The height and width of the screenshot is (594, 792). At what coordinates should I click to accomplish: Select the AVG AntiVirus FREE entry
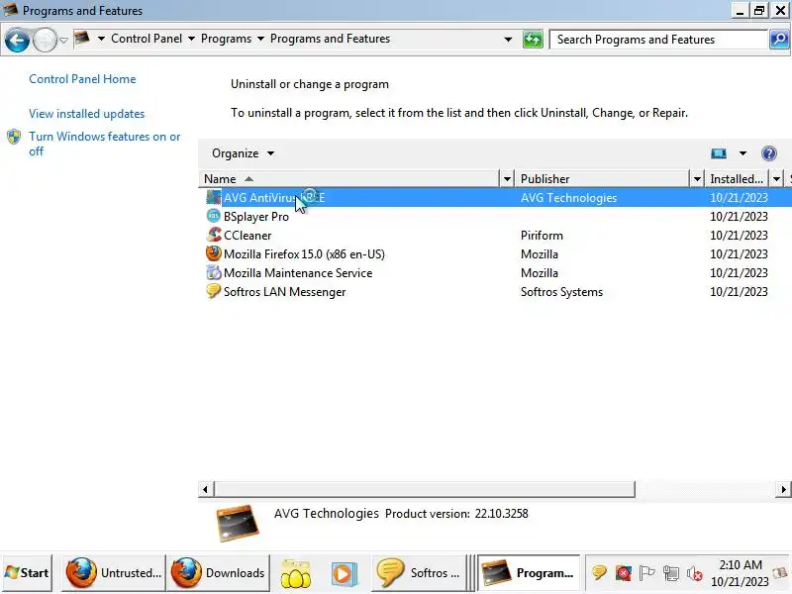tap(496, 197)
